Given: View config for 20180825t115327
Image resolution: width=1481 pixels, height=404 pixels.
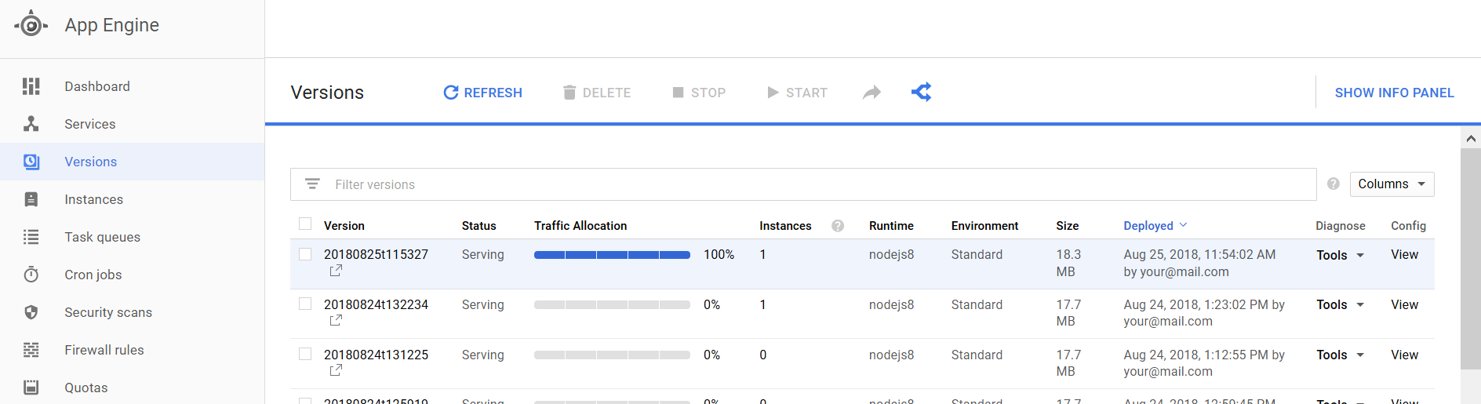Looking at the screenshot, I should [x=1404, y=254].
